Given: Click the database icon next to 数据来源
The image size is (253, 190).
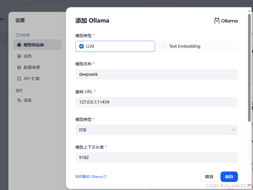Looking at the screenshot, I should tap(19, 67).
